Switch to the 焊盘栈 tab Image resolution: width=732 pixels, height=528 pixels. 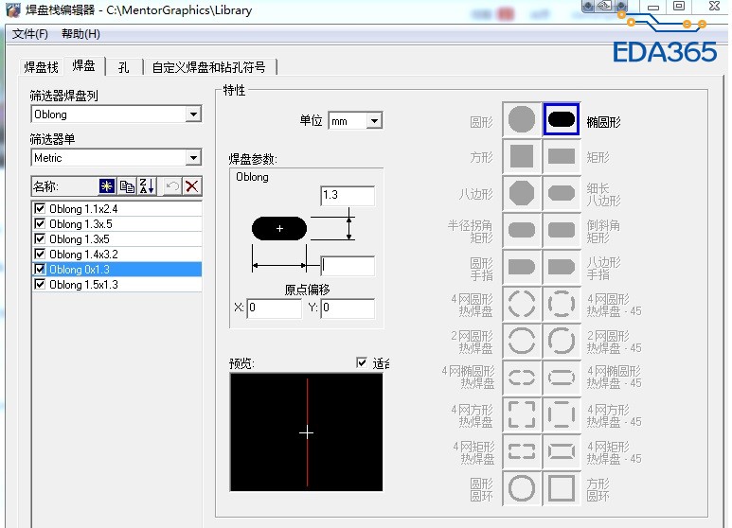[41, 67]
